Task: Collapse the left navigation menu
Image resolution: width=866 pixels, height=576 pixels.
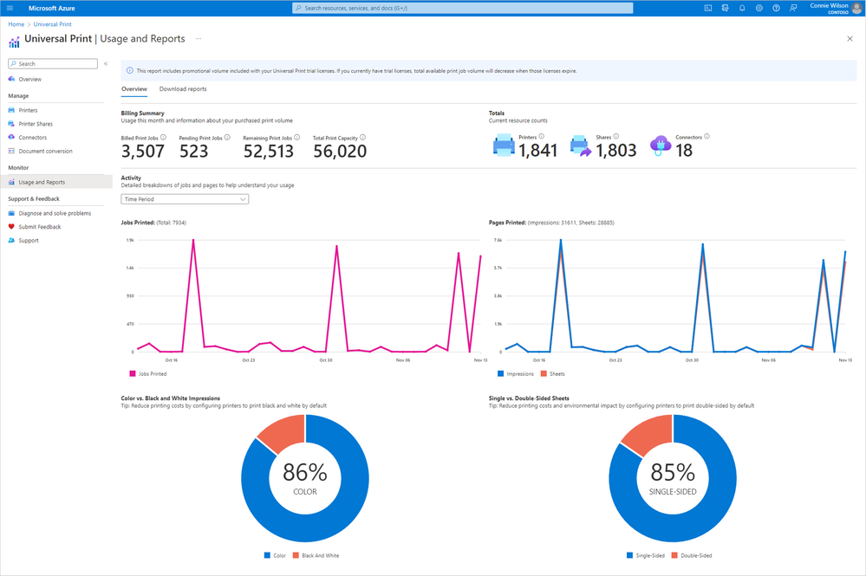Action: [106, 63]
